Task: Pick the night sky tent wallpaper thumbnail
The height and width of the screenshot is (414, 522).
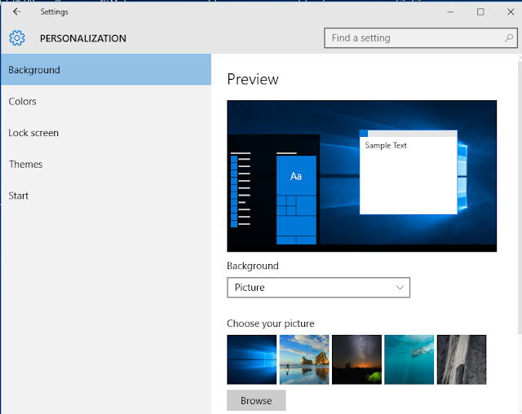Action: pyautogui.click(x=356, y=359)
